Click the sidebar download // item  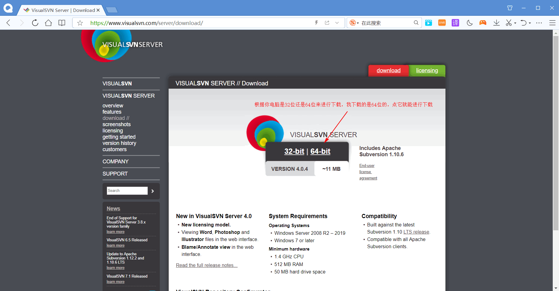(x=116, y=118)
